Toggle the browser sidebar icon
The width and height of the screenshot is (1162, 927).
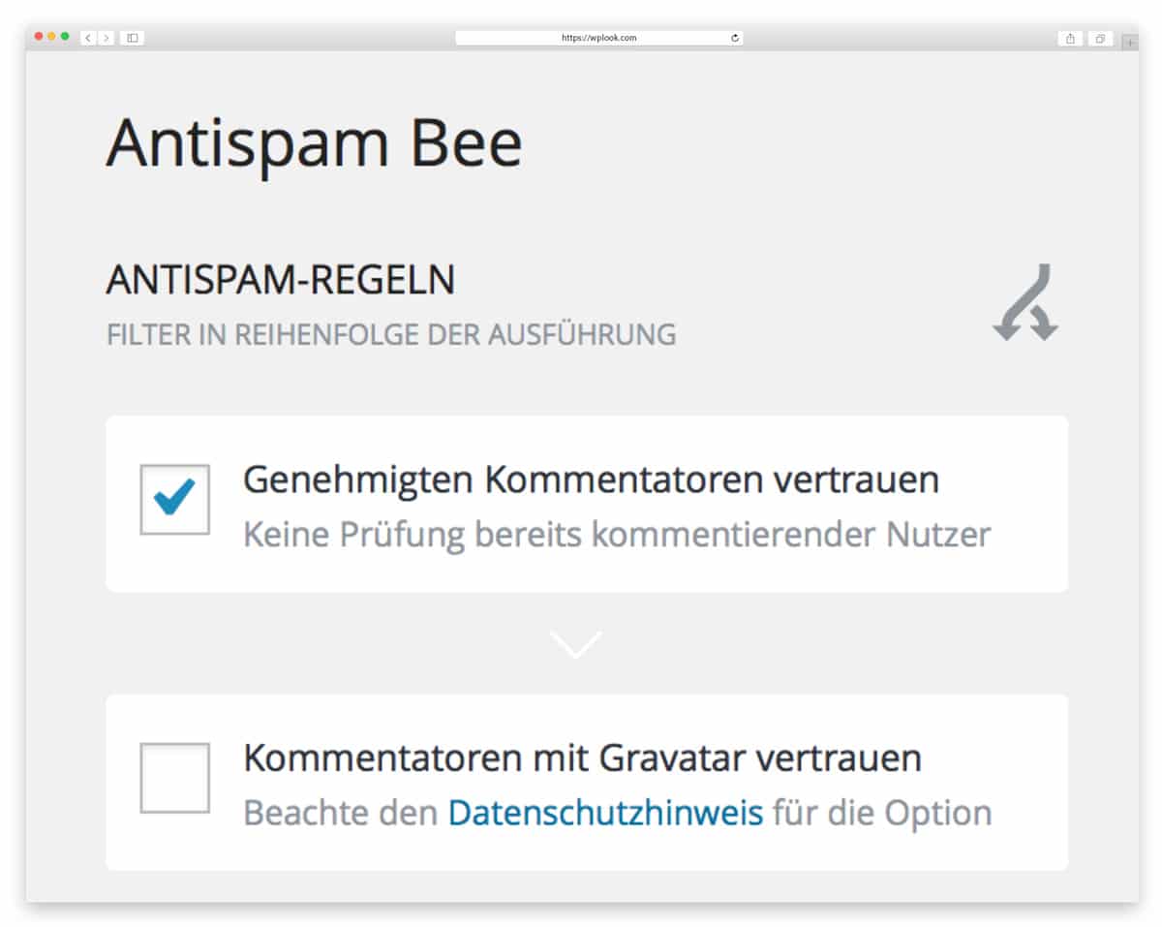(x=132, y=38)
